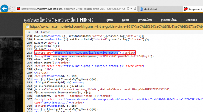Image resolution: width=203 pixels, height=112 pixels.
Task: Click the g.appendChild(k) line
Action: (x=47, y=46)
